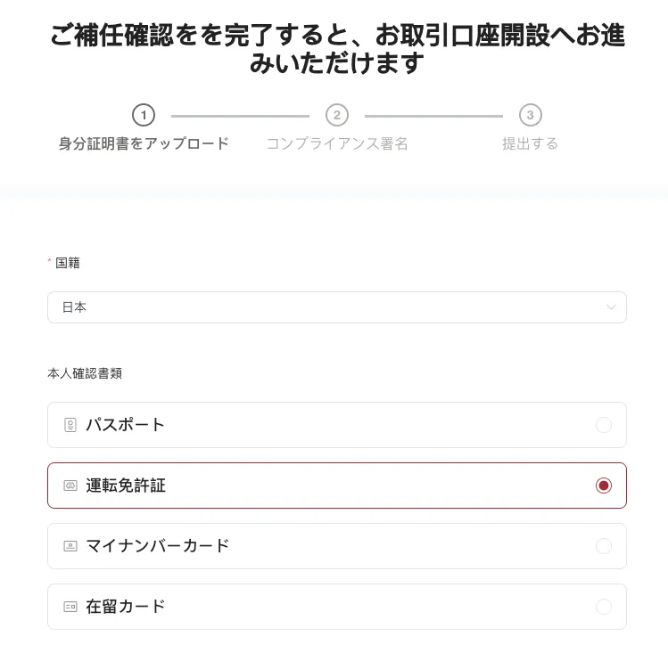Click the パスポート option text
The image size is (668, 653).
(126, 425)
